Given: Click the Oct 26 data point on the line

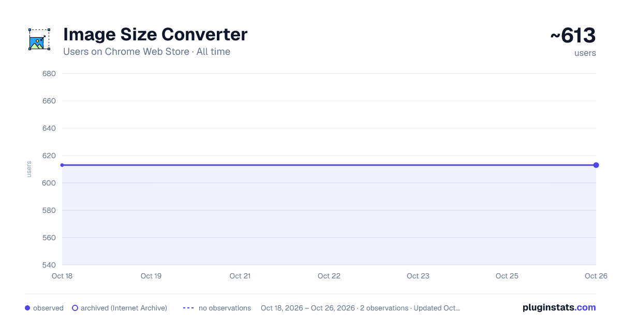Looking at the screenshot, I should click(596, 165).
